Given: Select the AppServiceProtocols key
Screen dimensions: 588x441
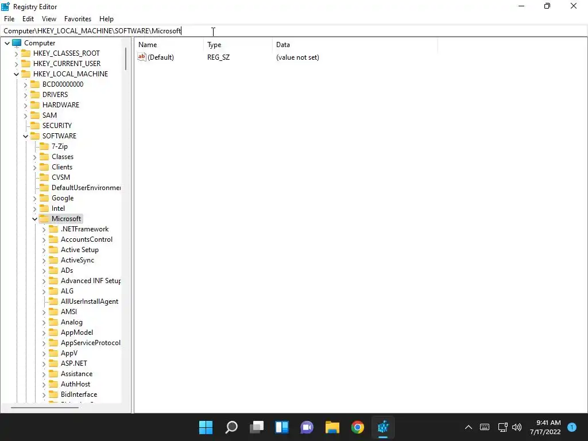Looking at the screenshot, I should coord(91,343).
